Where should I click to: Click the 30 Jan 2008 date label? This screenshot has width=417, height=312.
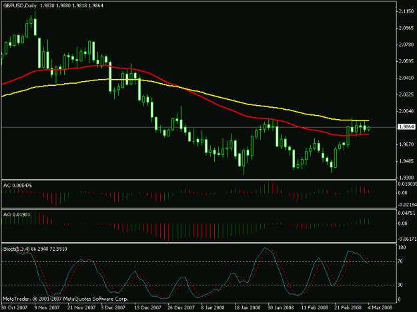281,307
